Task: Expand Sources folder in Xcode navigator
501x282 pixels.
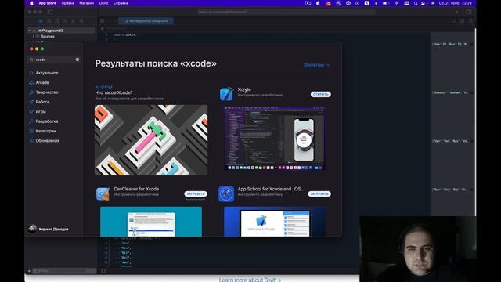Action: pyautogui.click(x=34, y=37)
